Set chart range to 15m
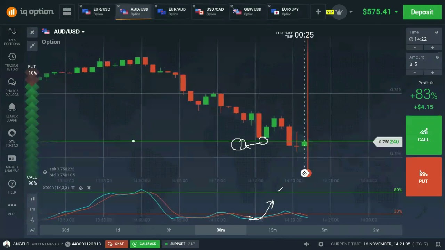445x250 pixels. [x=273, y=230]
